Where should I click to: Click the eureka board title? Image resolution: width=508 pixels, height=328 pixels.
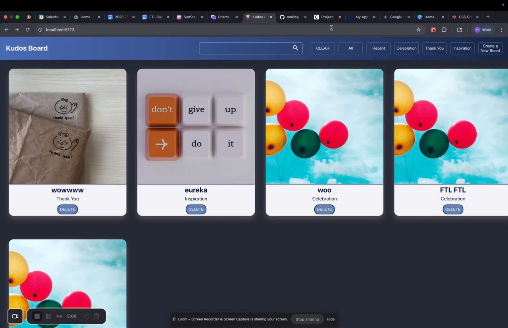click(196, 190)
